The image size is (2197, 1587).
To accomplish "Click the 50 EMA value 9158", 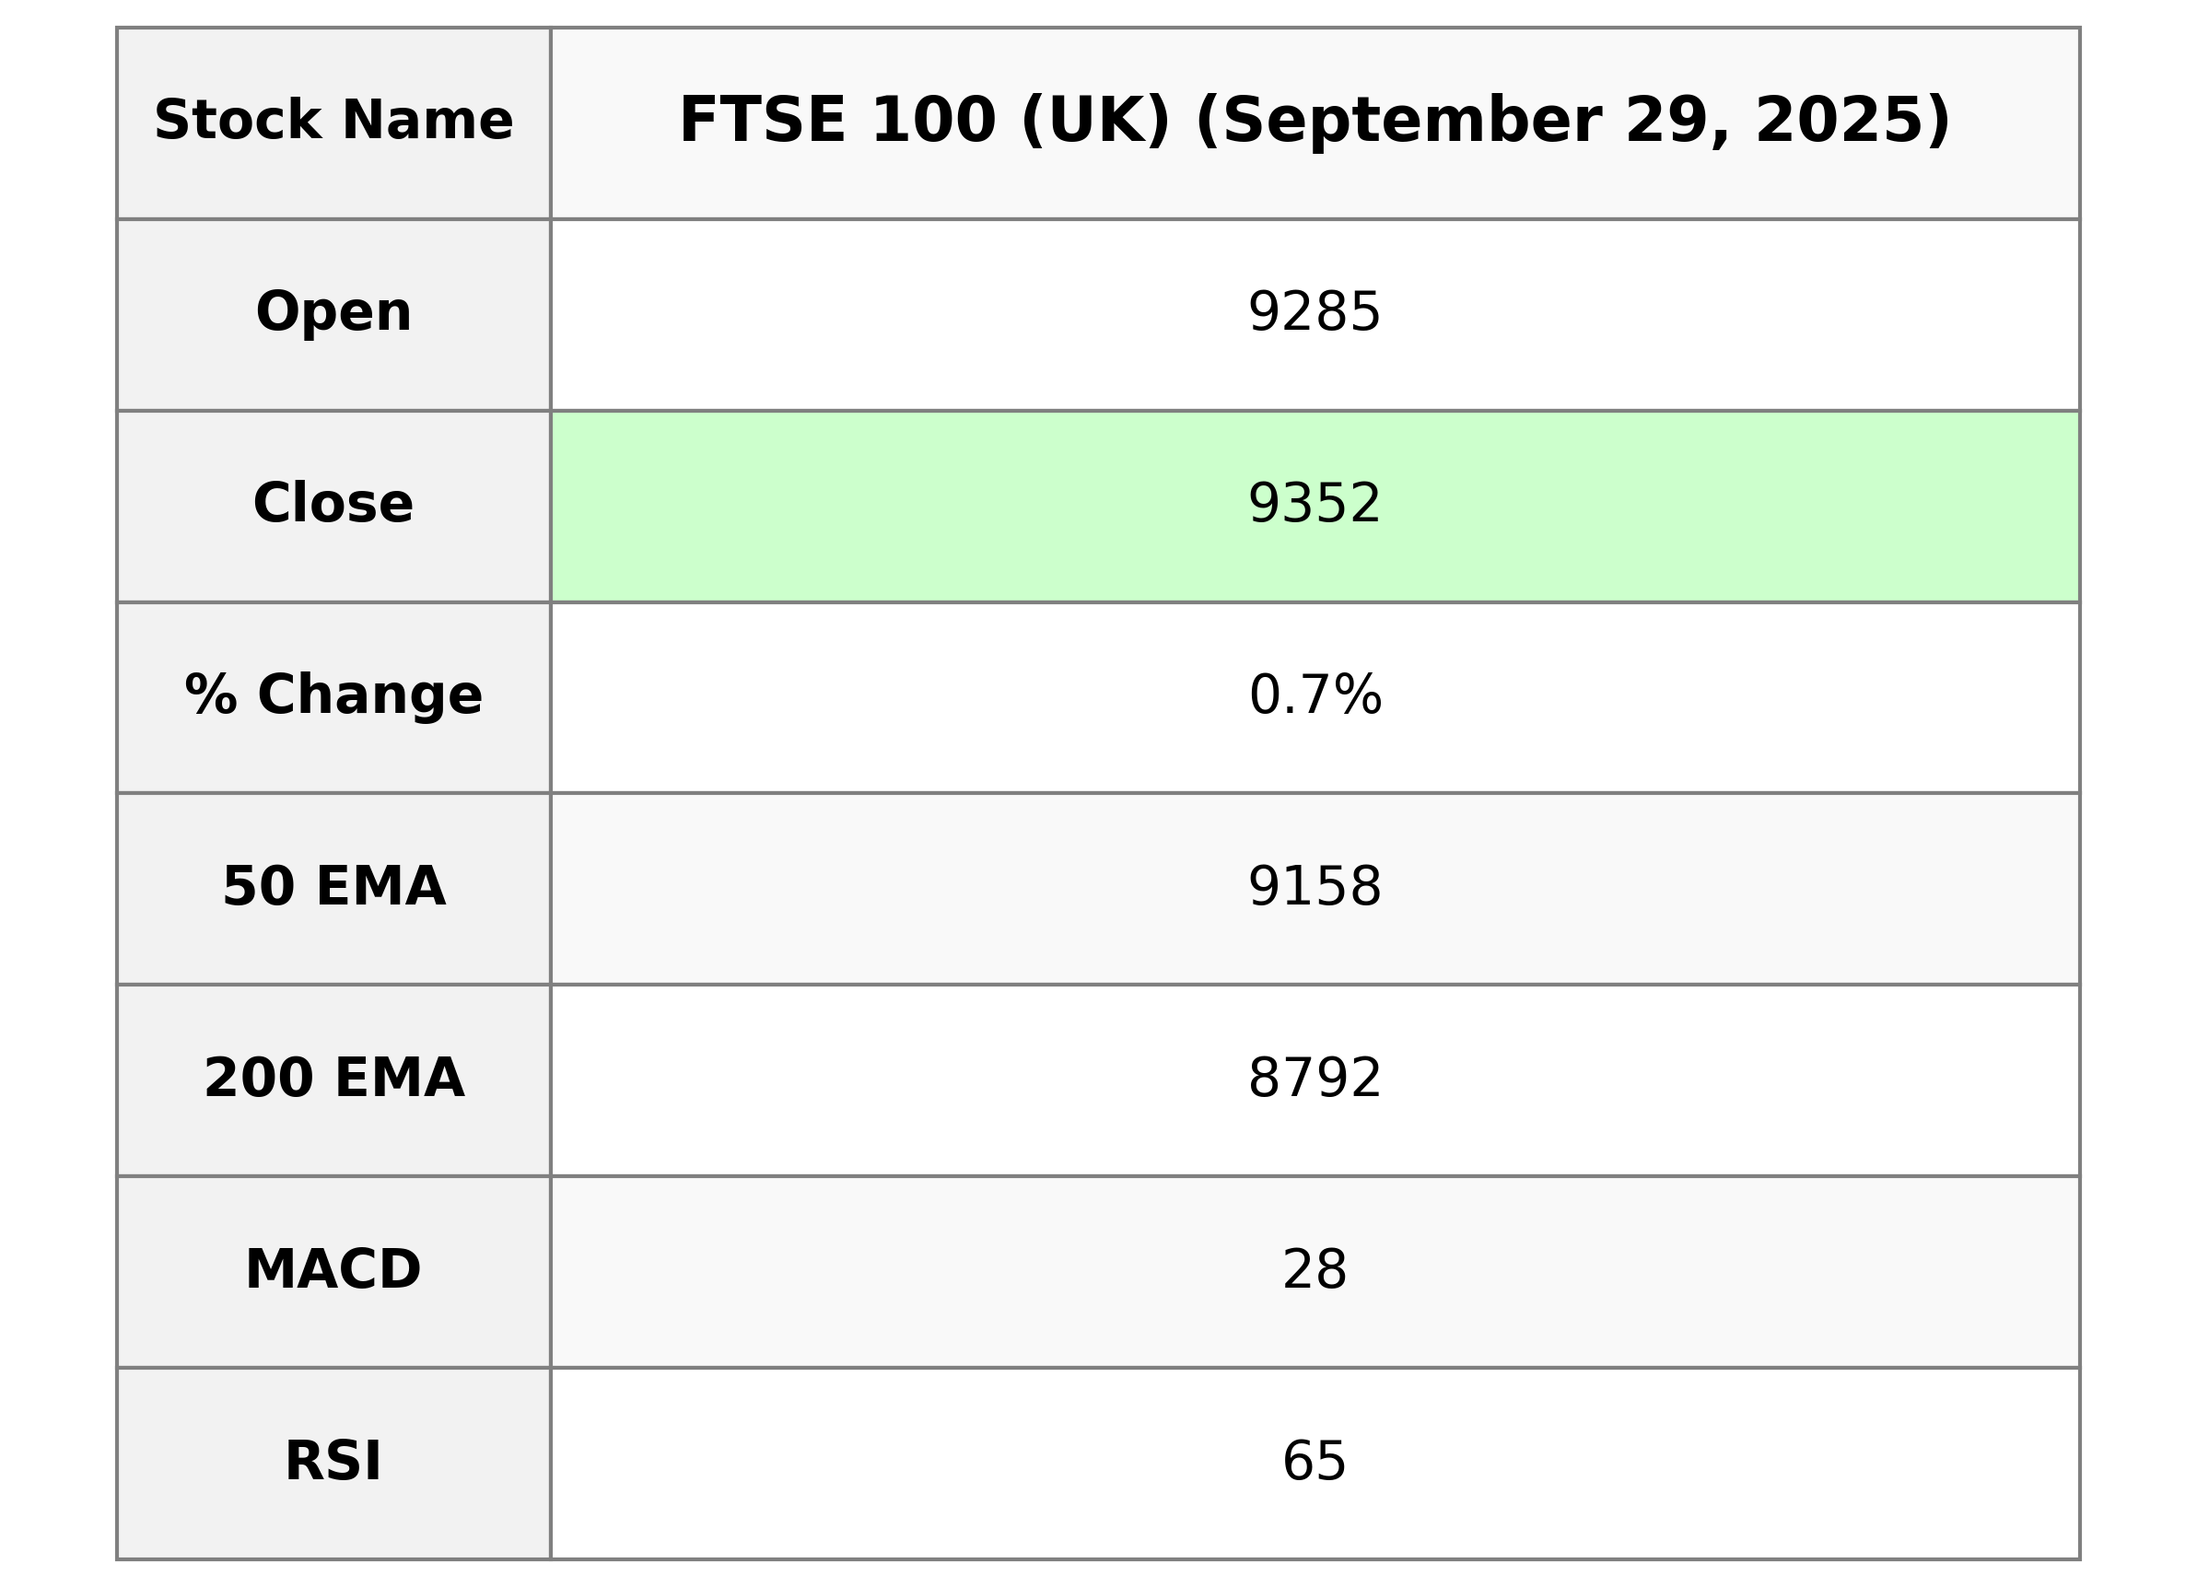I will tap(1314, 886).
